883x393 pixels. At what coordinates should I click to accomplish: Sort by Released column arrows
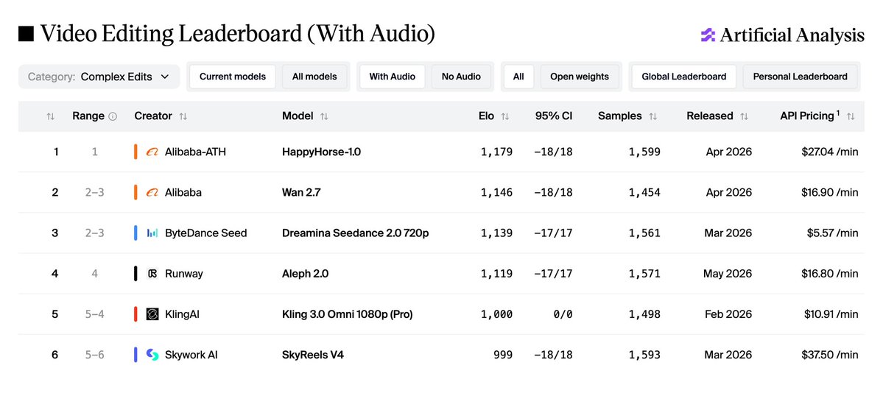click(744, 116)
